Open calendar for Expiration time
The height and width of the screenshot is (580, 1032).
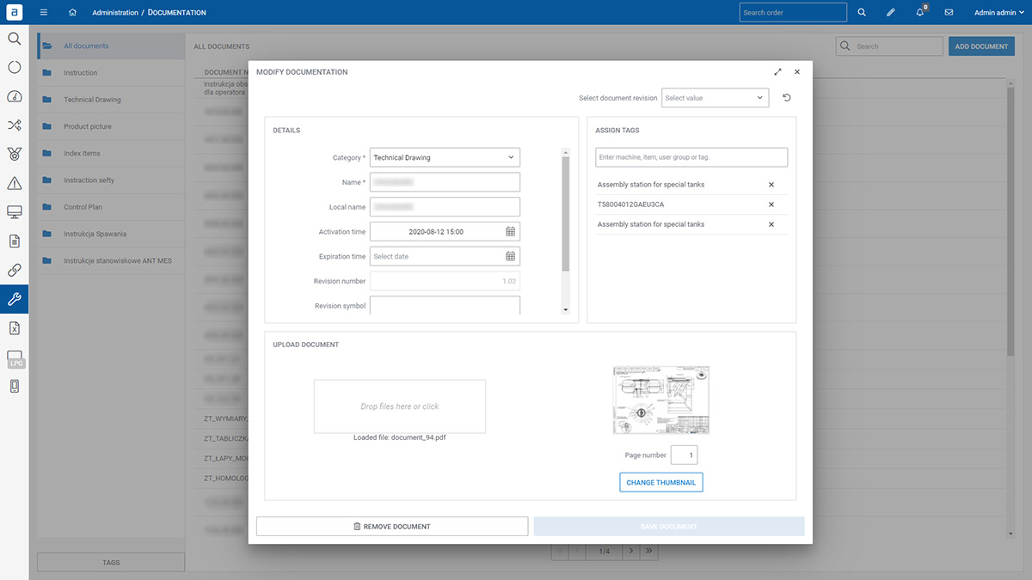[x=510, y=256]
